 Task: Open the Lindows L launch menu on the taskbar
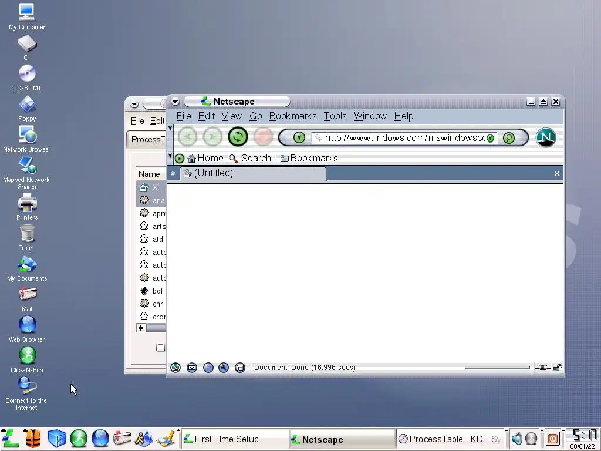11,438
